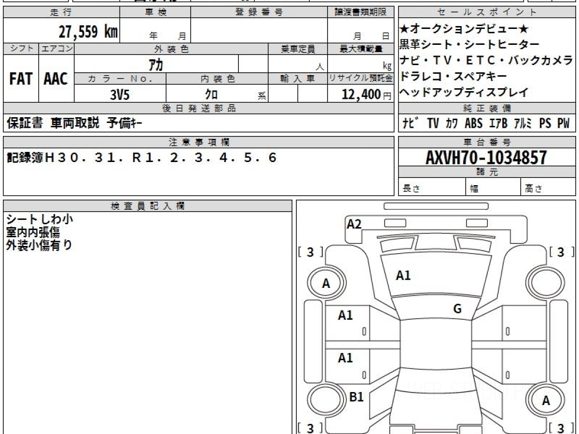
Task: Click the recycle deposit value 12,400円
Action: [x=366, y=95]
